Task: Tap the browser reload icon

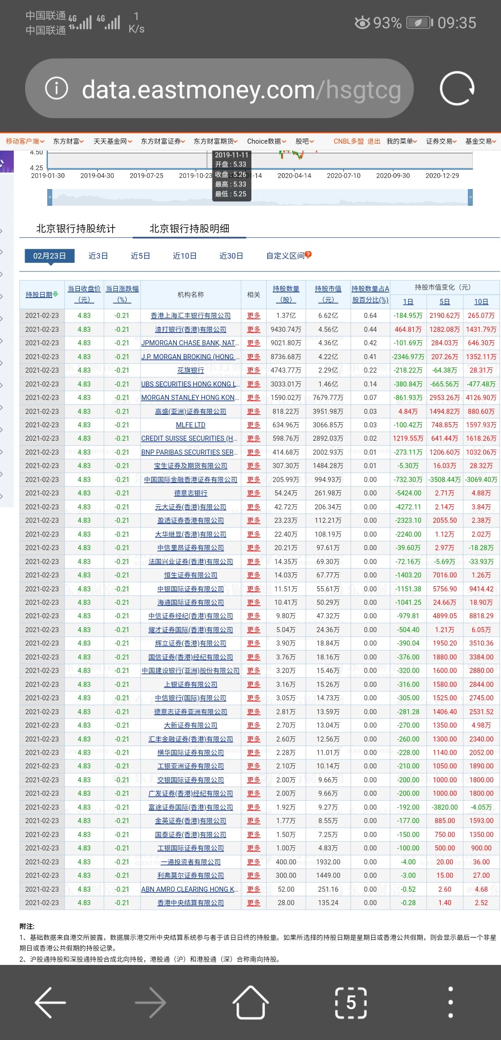Action: point(457,88)
